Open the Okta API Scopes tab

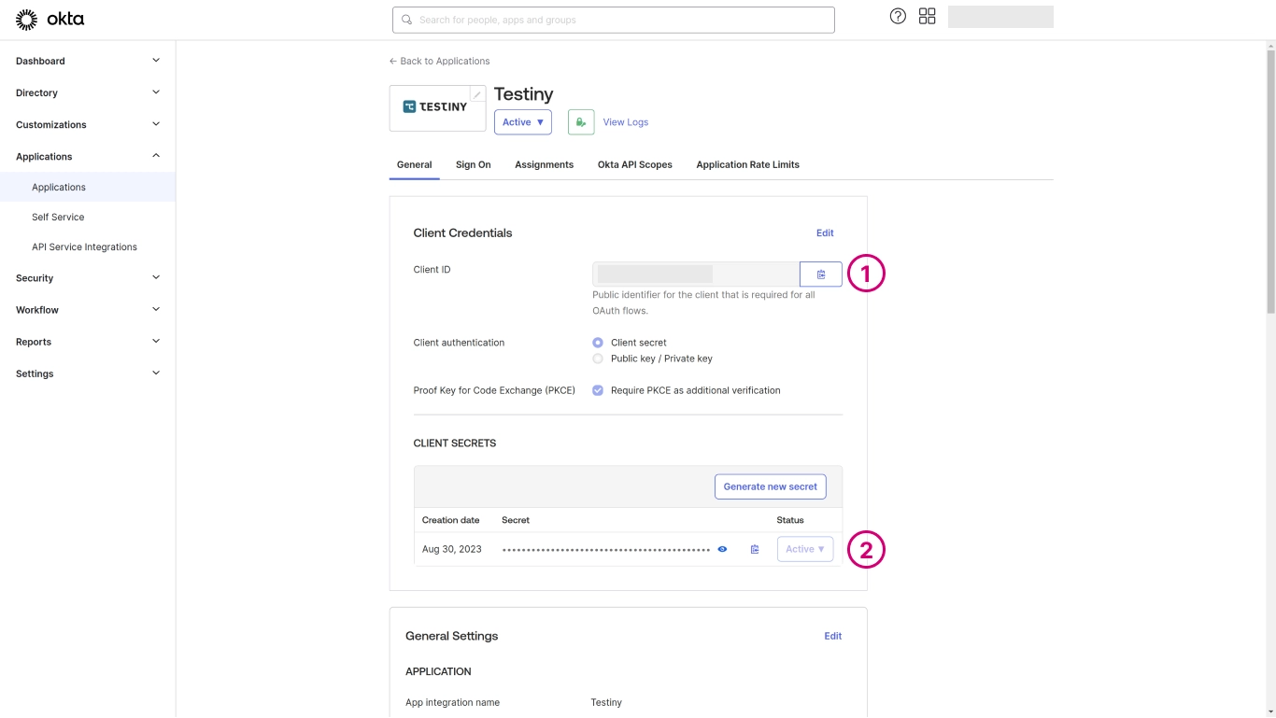(634, 164)
